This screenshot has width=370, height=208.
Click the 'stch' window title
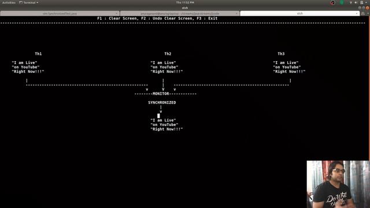(185, 8)
